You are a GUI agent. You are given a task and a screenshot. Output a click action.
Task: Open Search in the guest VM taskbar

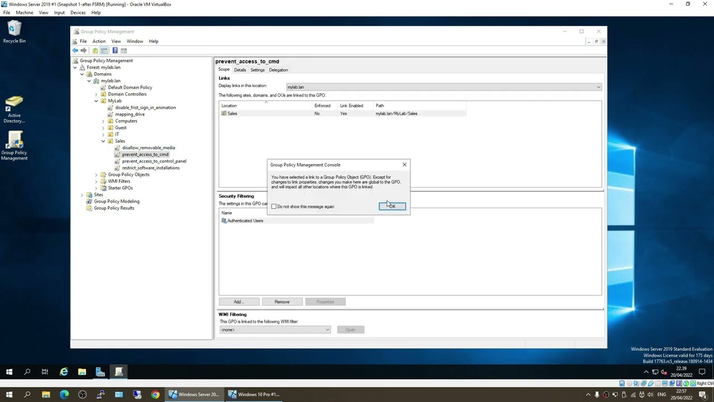pyautogui.click(x=27, y=372)
